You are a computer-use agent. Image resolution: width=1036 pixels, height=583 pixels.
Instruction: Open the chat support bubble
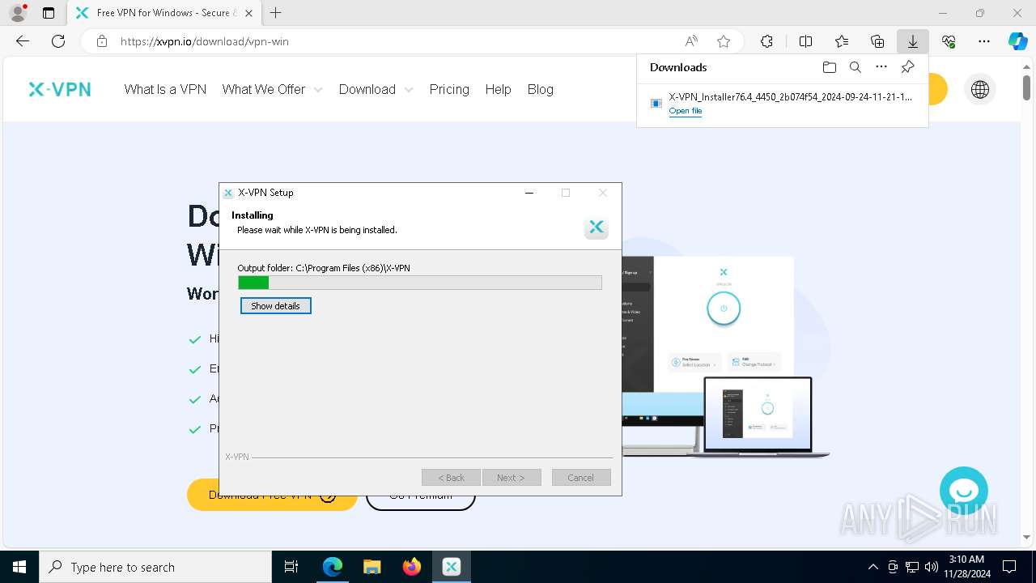pyautogui.click(x=964, y=491)
